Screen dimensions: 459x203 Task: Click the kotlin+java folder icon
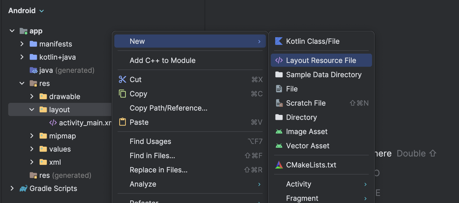pyautogui.click(x=33, y=57)
